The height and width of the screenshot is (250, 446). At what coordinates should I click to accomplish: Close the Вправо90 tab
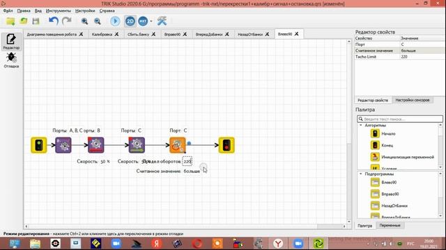pos(185,34)
